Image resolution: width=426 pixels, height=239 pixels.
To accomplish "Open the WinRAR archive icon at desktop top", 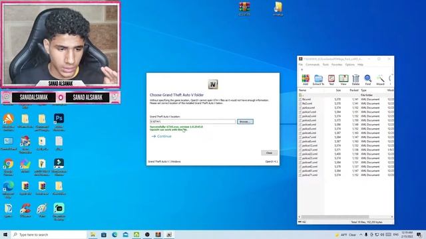I will tap(244, 9).
